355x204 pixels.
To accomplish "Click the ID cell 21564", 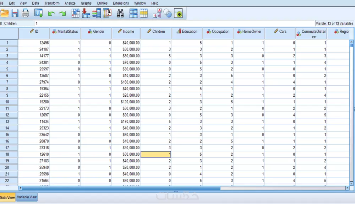I will pyautogui.click(x=34, y=181).
